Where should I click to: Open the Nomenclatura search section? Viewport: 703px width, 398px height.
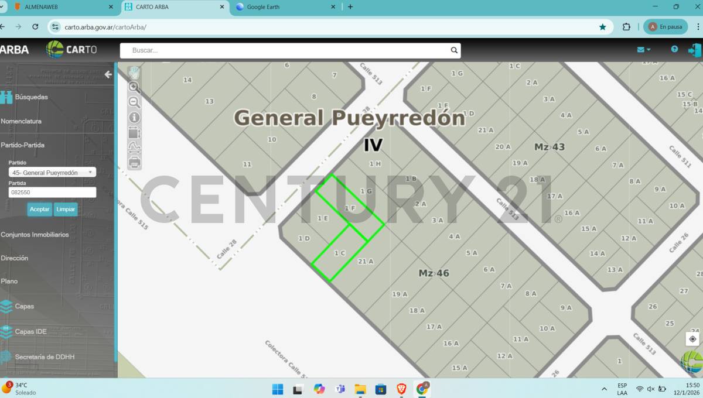(21, 121)
